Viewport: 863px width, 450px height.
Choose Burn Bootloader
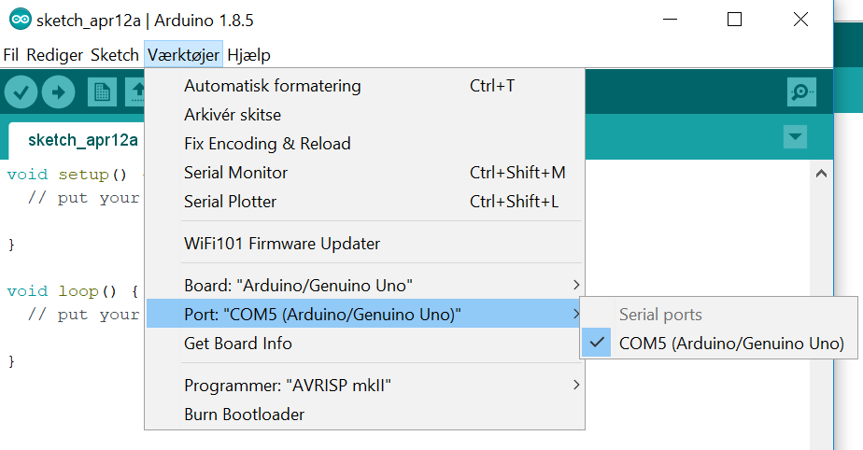tap(244, 414)
